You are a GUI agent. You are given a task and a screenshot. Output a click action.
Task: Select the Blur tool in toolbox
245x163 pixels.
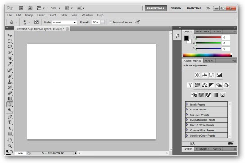click(10, 105)
